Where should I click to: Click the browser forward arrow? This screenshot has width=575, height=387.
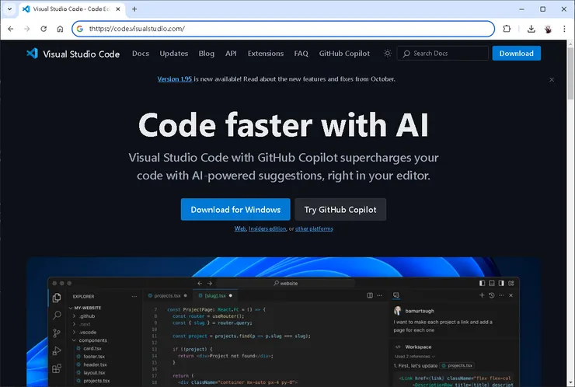[x=26, y=29]
